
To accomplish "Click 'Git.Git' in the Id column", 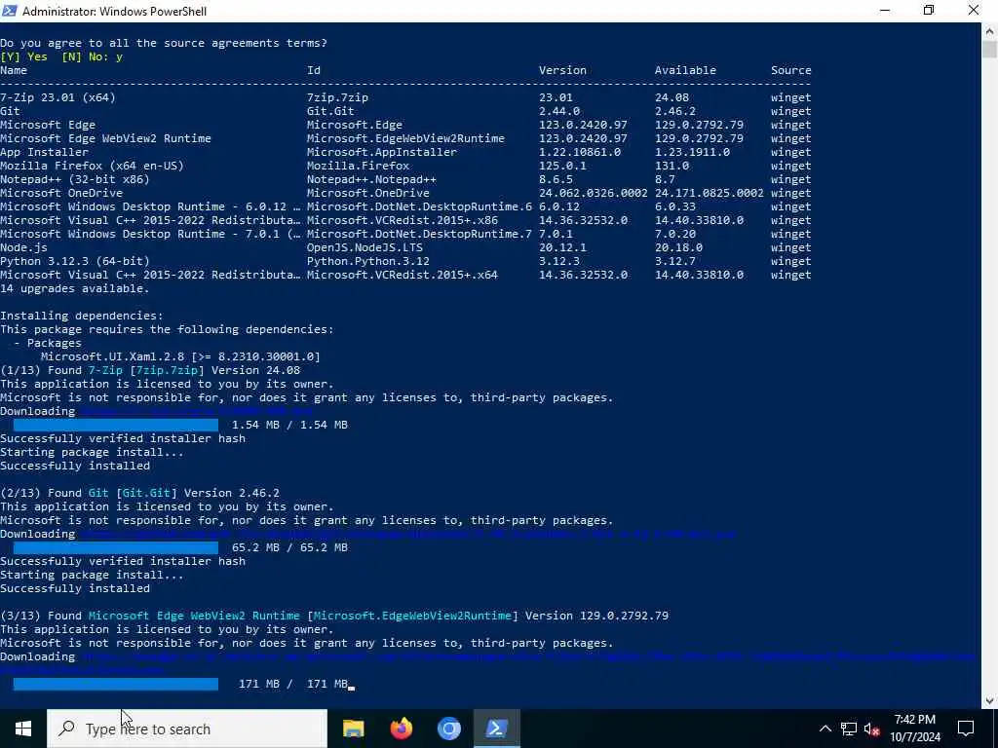I will (330, 111).
